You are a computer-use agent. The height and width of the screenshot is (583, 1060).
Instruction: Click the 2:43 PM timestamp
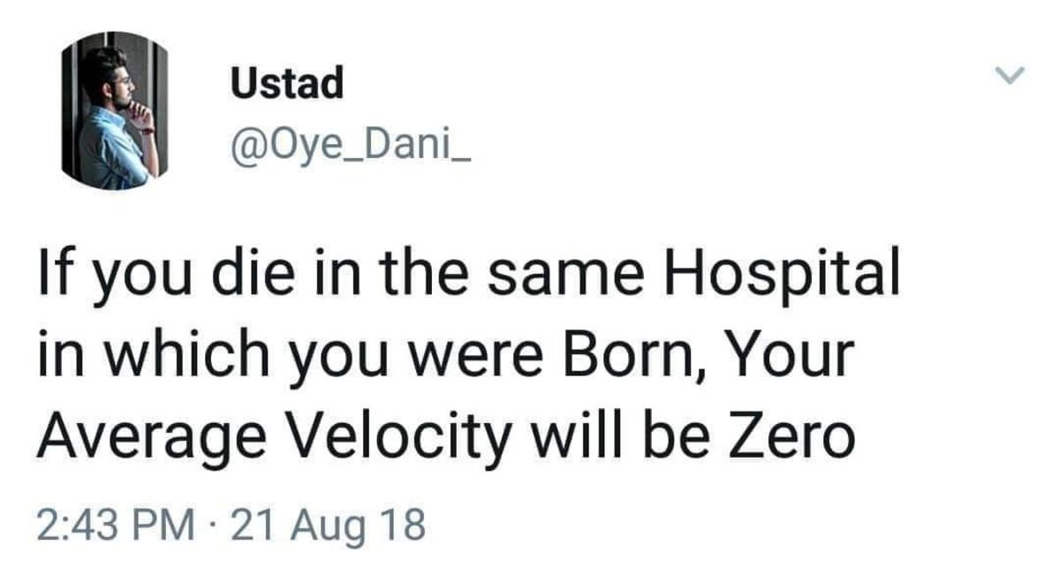point(116,526)
